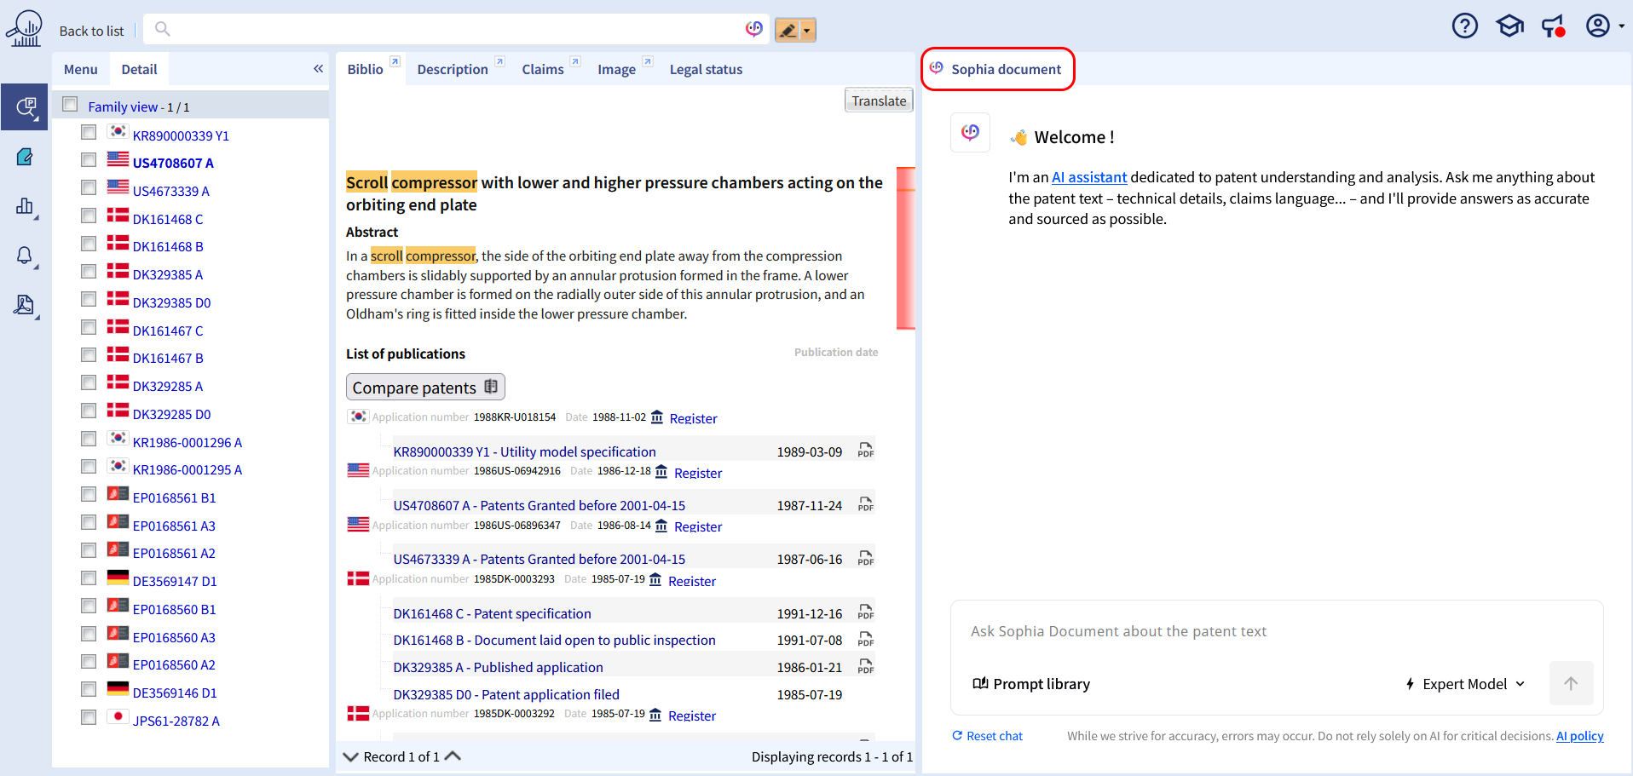Open the edit note sidebar icon
The image size is (1633, 776).
pyautogui.click(x=25, y=157)
